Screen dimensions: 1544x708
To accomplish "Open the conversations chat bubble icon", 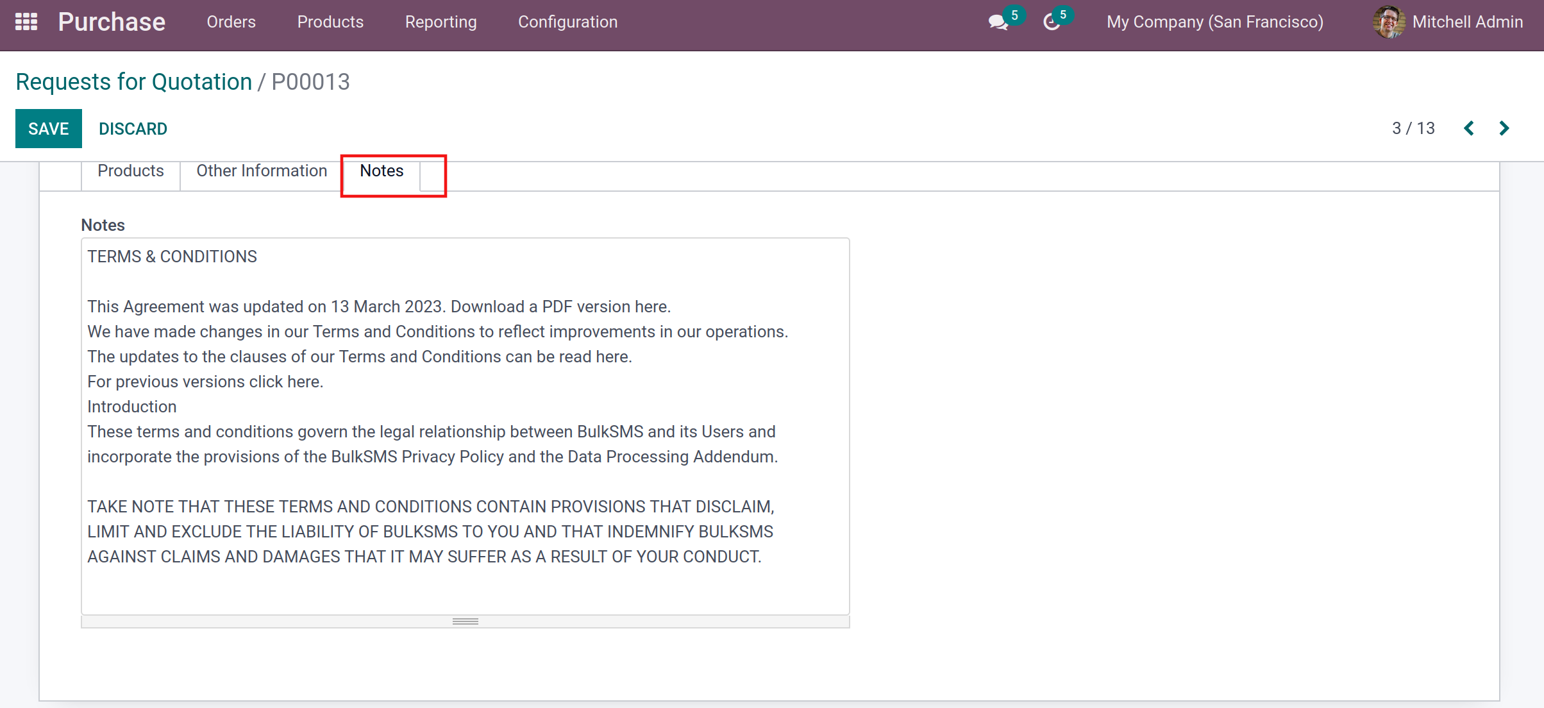I will [998, 22].
